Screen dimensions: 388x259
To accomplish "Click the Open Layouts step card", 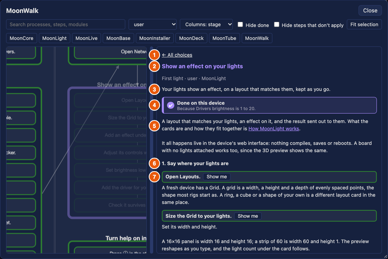I will tap(269, 177).
